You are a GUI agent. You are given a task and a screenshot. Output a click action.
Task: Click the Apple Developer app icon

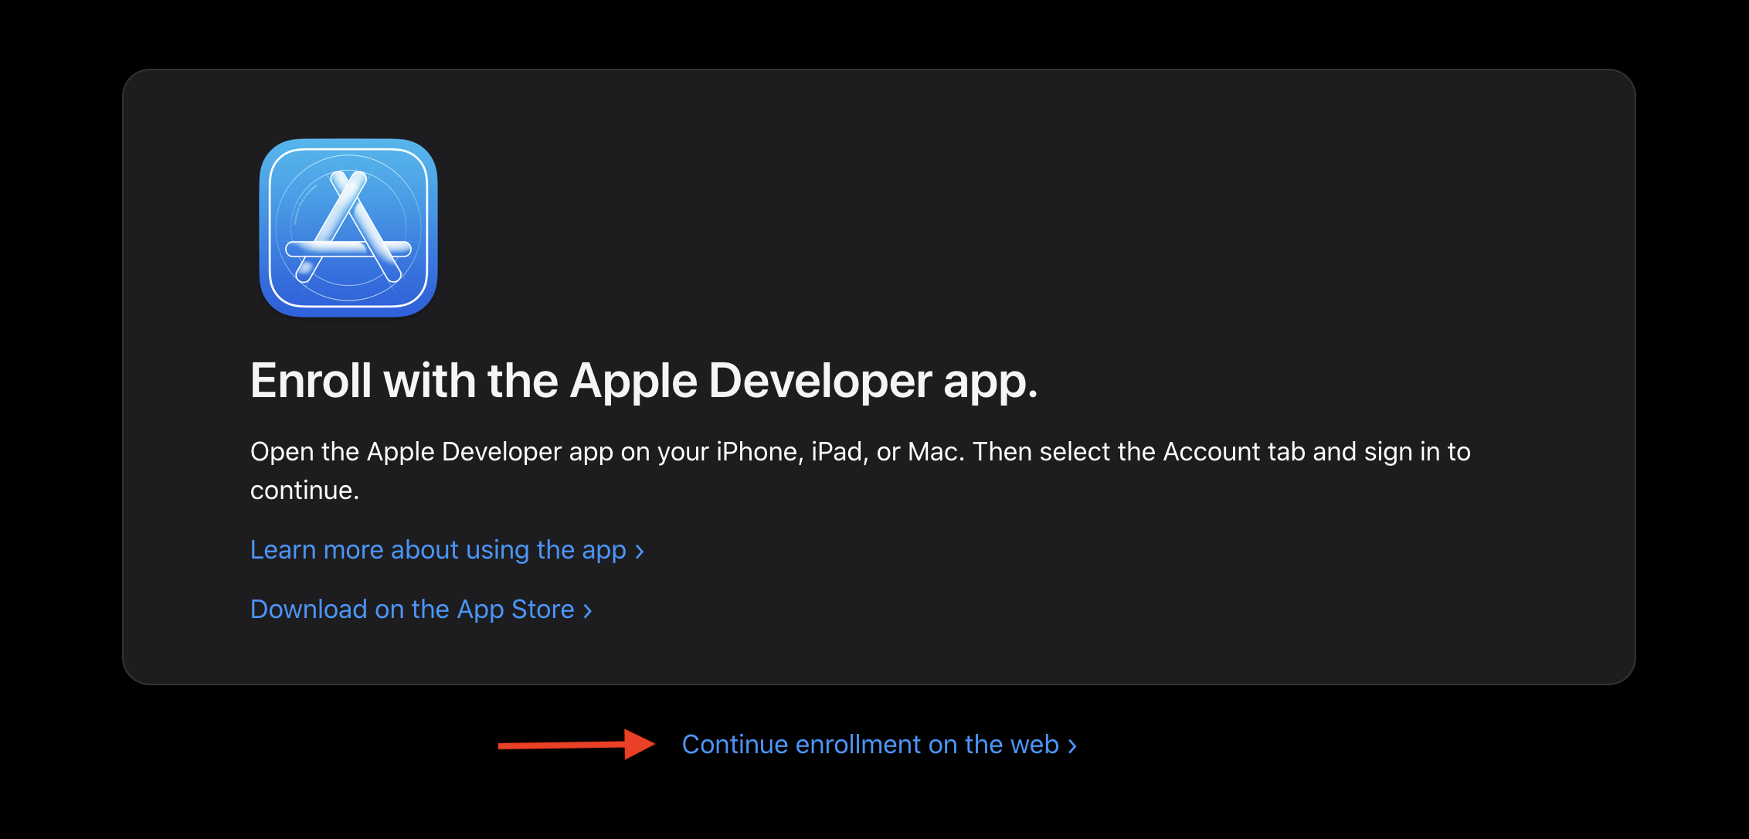pyautogui.click(x=348, y=228)
